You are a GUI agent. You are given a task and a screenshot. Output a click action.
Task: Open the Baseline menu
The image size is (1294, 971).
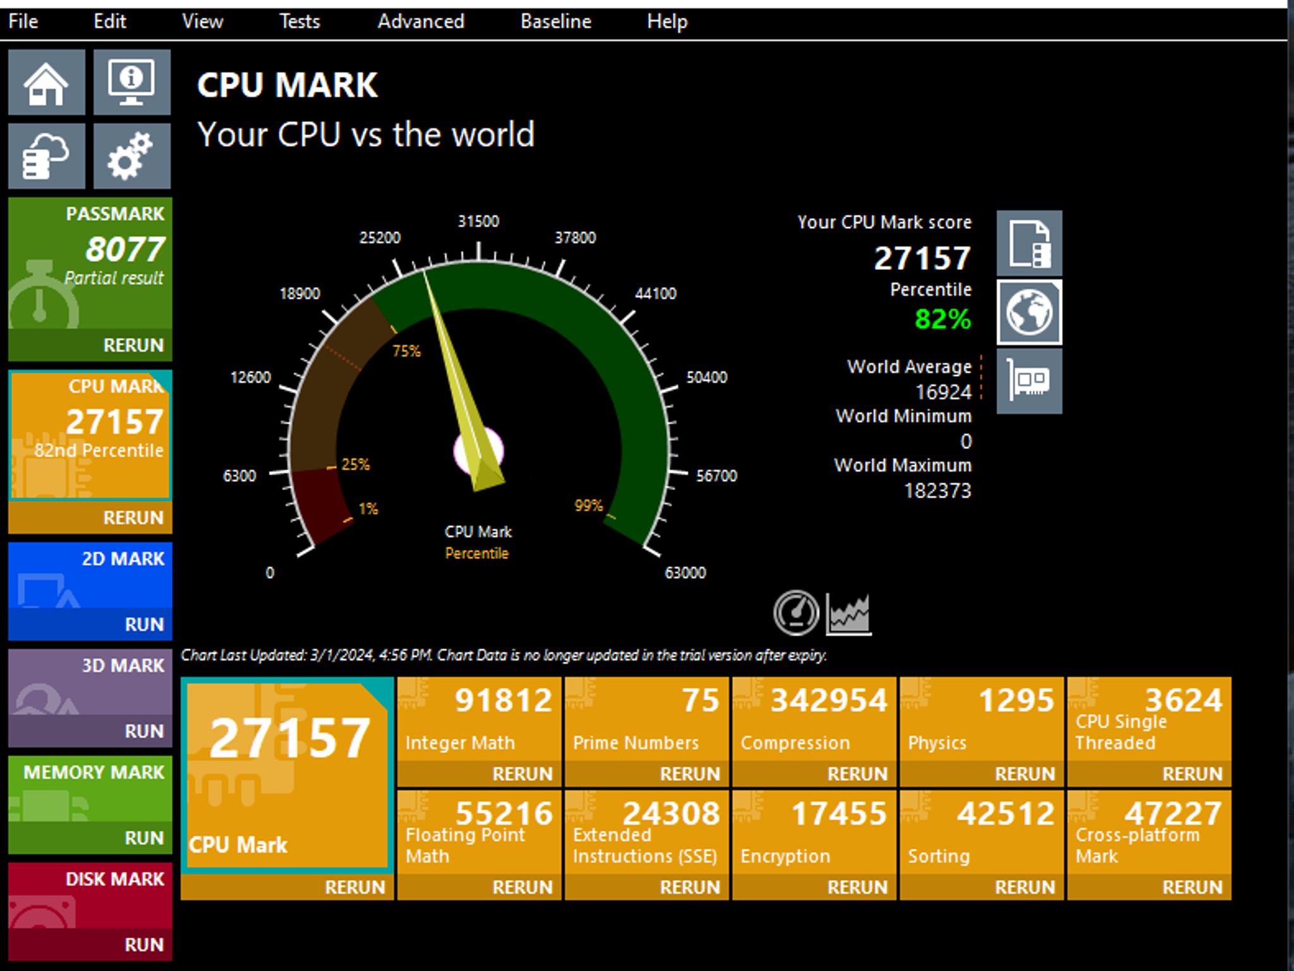click(555, 21)
